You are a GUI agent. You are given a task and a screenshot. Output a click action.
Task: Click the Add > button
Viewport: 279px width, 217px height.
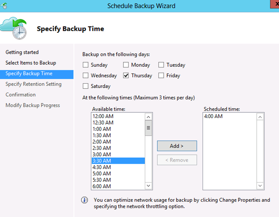[177, 146]
